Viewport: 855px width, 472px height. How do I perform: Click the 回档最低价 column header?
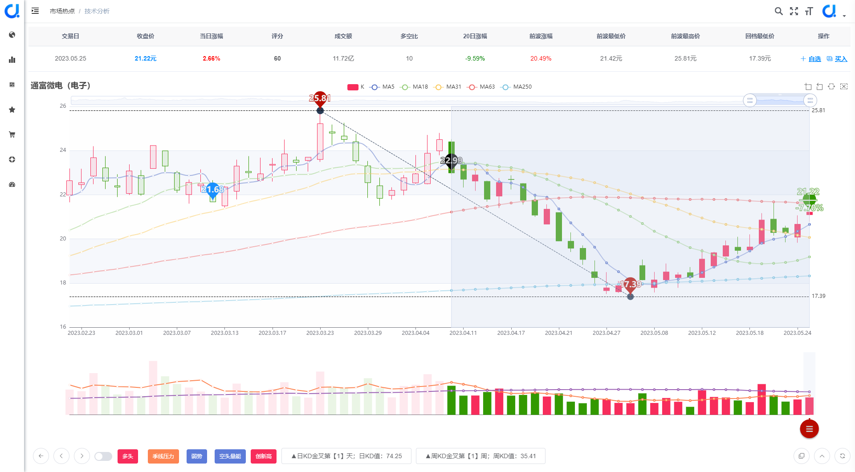pos(760,36)
